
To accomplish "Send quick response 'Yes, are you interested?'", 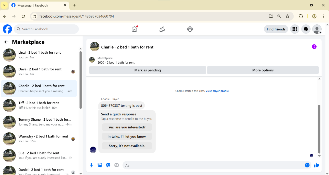I will point(127,127).
